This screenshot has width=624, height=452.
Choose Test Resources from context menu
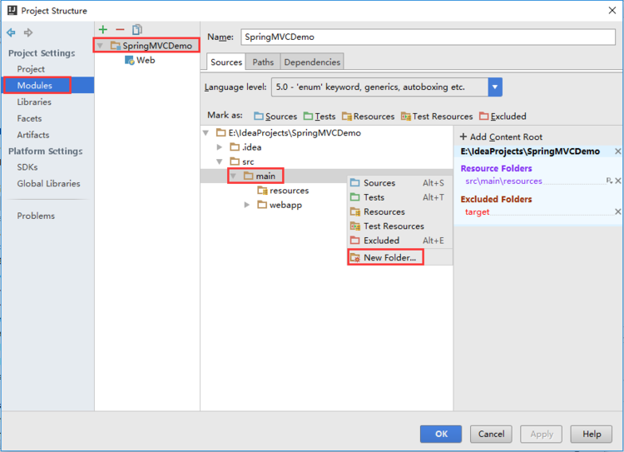tap(400, 226)
